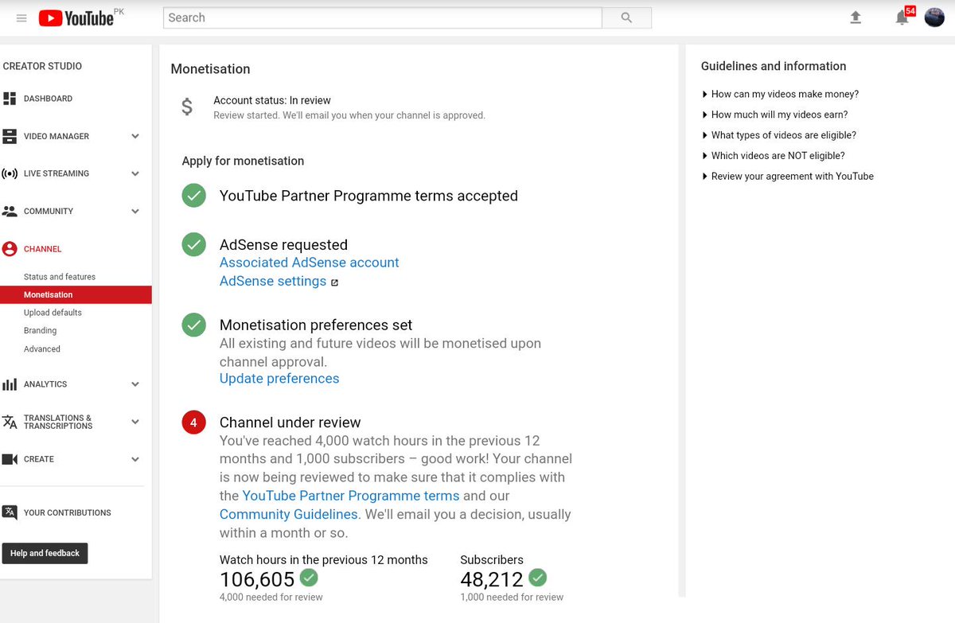Open Branding settings
Image resolution: width=955 pixels, height=623 pixels.
[40, 330]
